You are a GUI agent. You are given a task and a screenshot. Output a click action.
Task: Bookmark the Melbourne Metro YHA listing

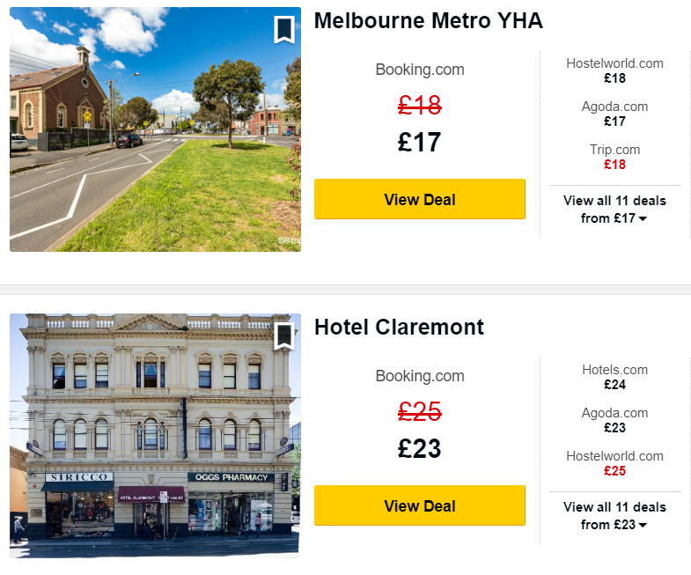pos(284,30)
